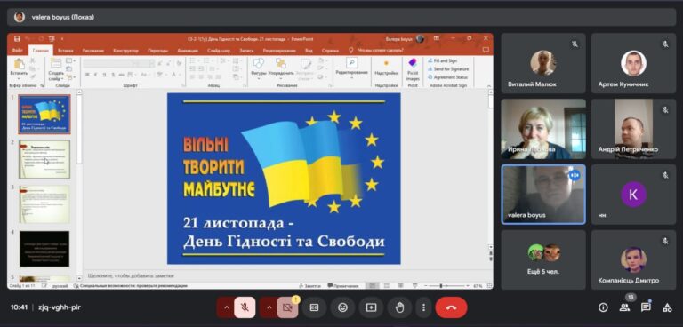Viewport: 683px width, 327px height.
Task: Switch to the Конструктор ribbon tab
Action: click(x=125, y=51)
